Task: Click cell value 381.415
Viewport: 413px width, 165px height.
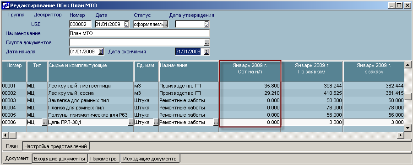Action: point(394,93)
